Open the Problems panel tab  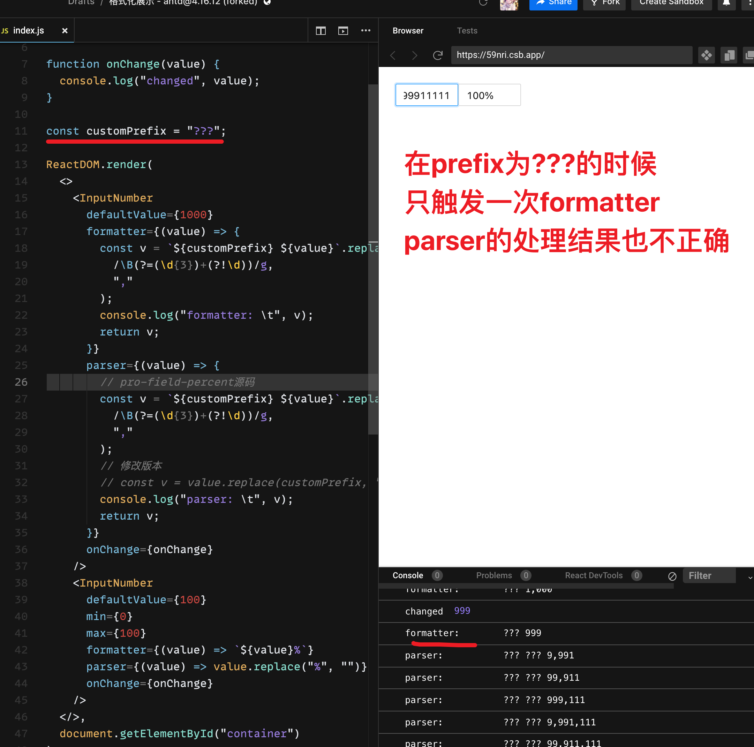[494, 575]
